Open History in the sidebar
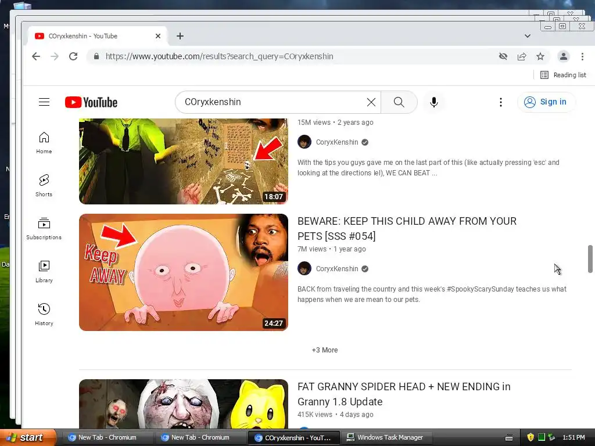The image size is (595, 446). 44,315
